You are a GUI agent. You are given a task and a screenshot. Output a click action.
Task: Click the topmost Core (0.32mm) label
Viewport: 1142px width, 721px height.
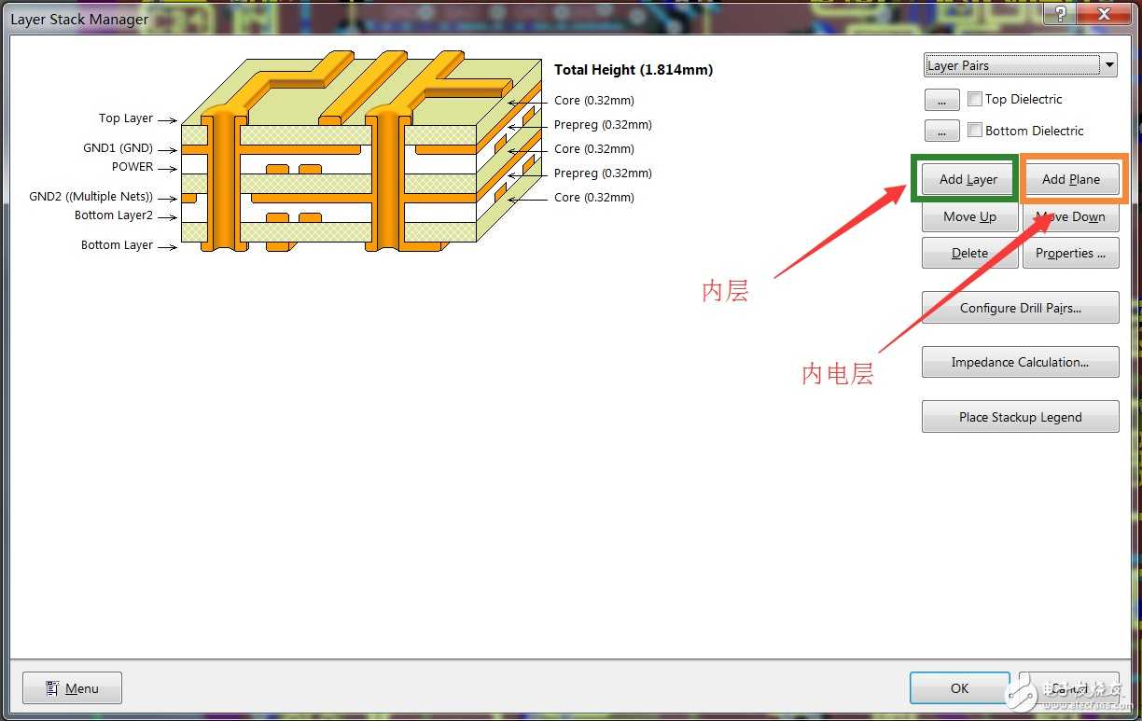[x=594, y=100]
